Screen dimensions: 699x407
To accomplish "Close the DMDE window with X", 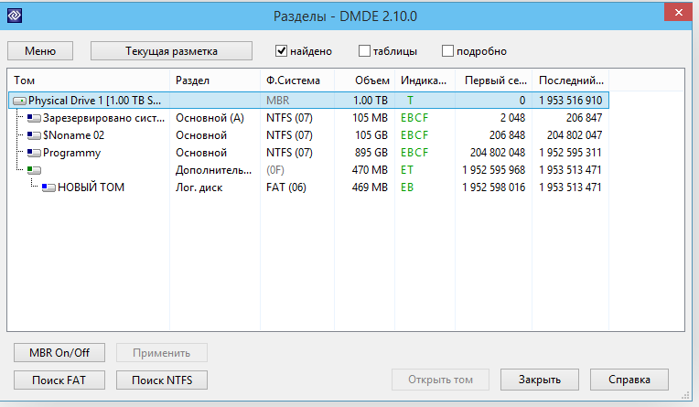I will click(678, 13).
